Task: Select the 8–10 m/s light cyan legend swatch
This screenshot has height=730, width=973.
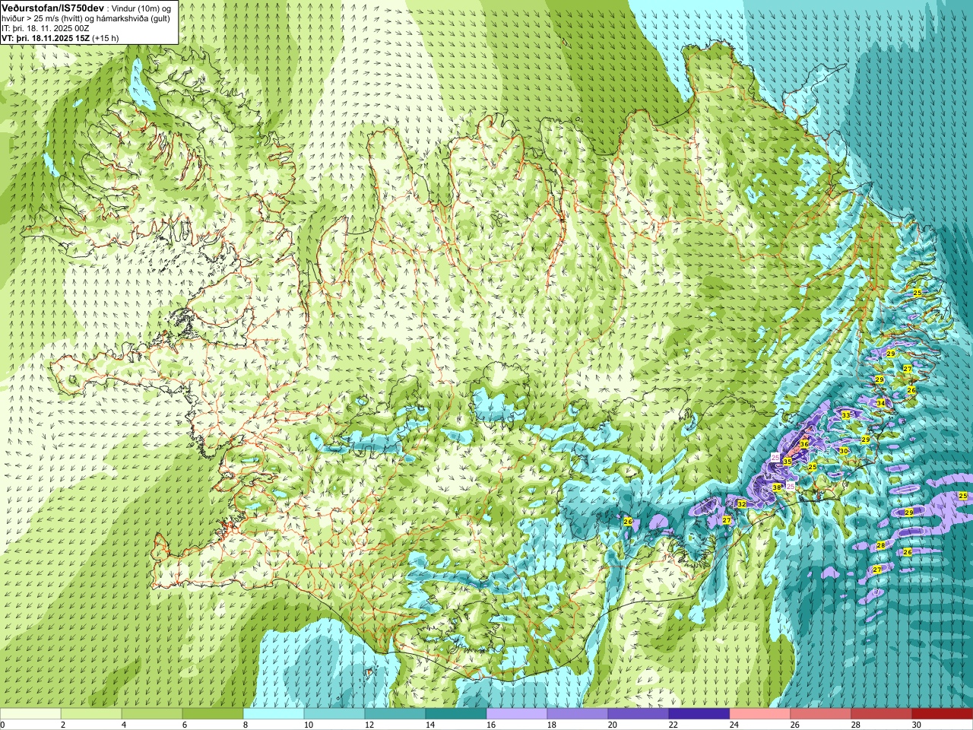Action: pyautogui.click(x=274, y=714)
